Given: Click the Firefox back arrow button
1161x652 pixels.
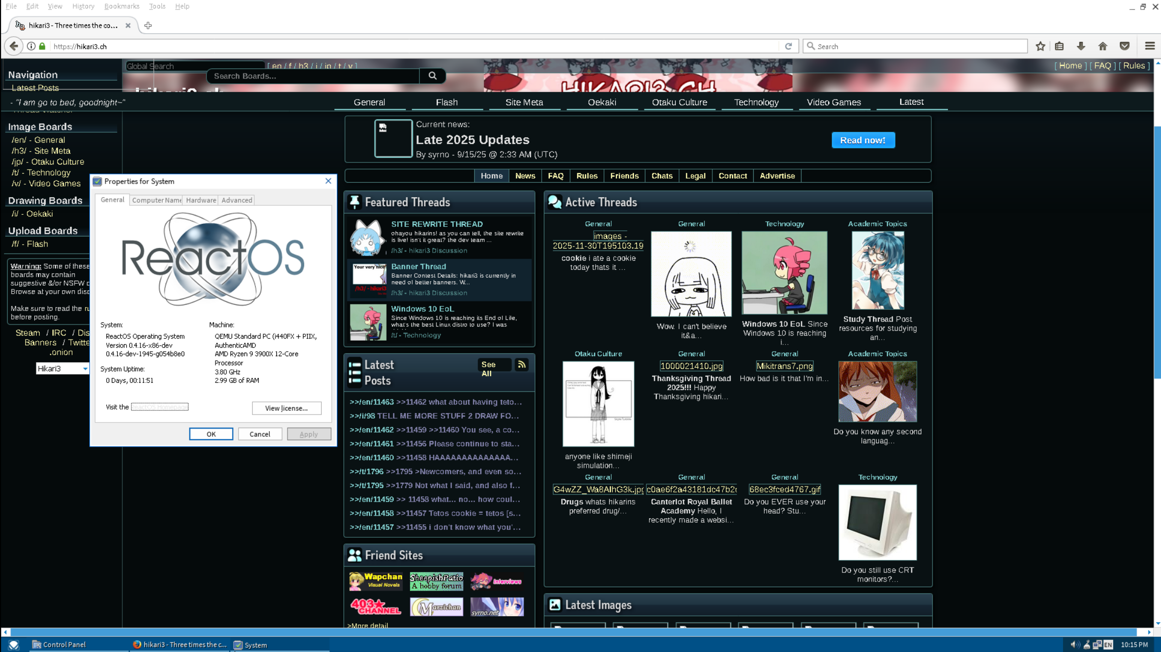Looking at the screenshot, I should [x=14, y=46].
